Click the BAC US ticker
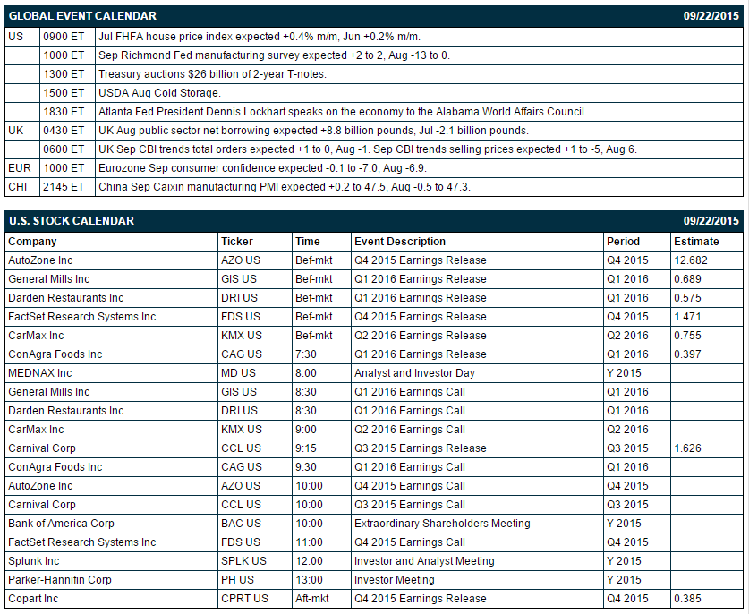749x614 pixels. point(242,524)
